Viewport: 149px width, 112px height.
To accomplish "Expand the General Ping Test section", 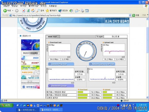I will [61, 64].
